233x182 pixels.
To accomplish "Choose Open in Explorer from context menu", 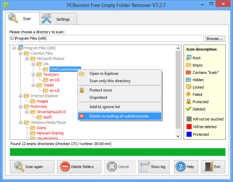I will tap(120, 74).
